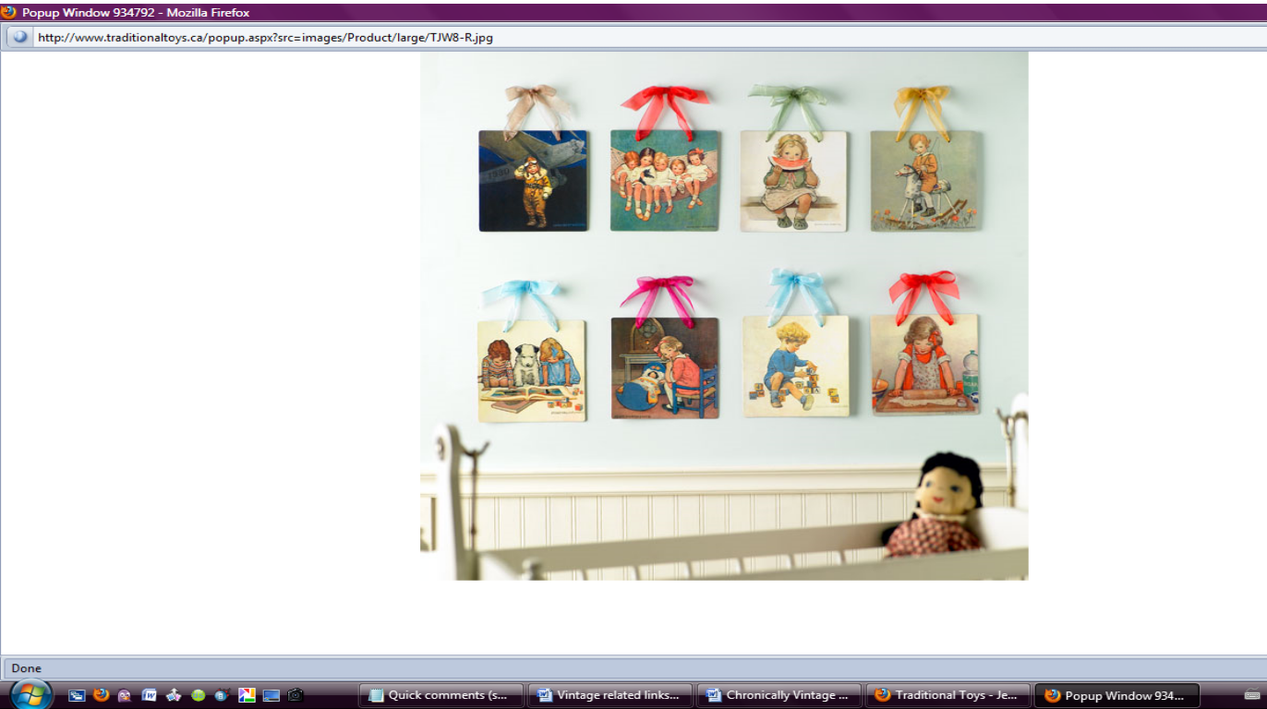Open the Windows Start menu orb
The width and height of the screenshot is (1267, 709).
coord(31,695)
